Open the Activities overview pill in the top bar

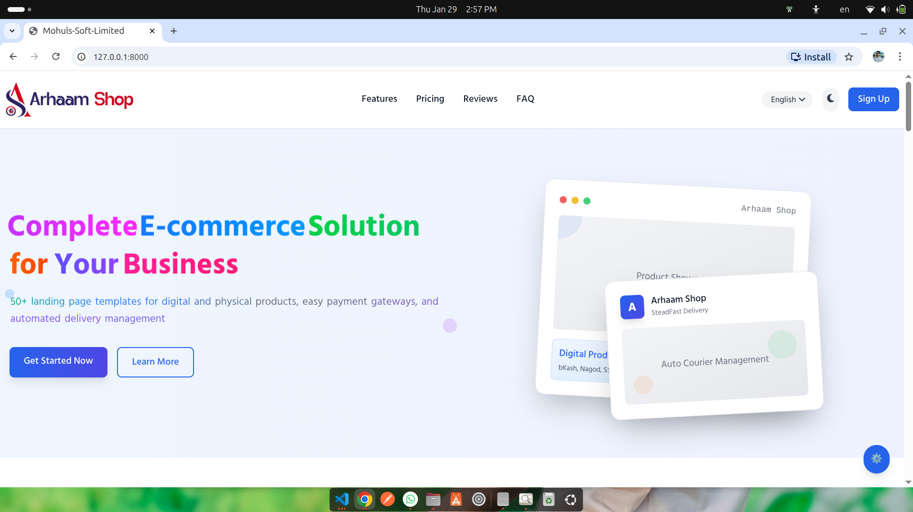19,10
